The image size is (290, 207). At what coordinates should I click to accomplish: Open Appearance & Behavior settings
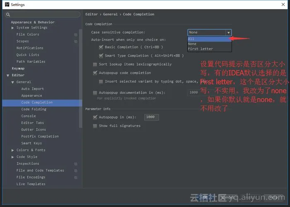pyautogui.click(x=33, y=22)
